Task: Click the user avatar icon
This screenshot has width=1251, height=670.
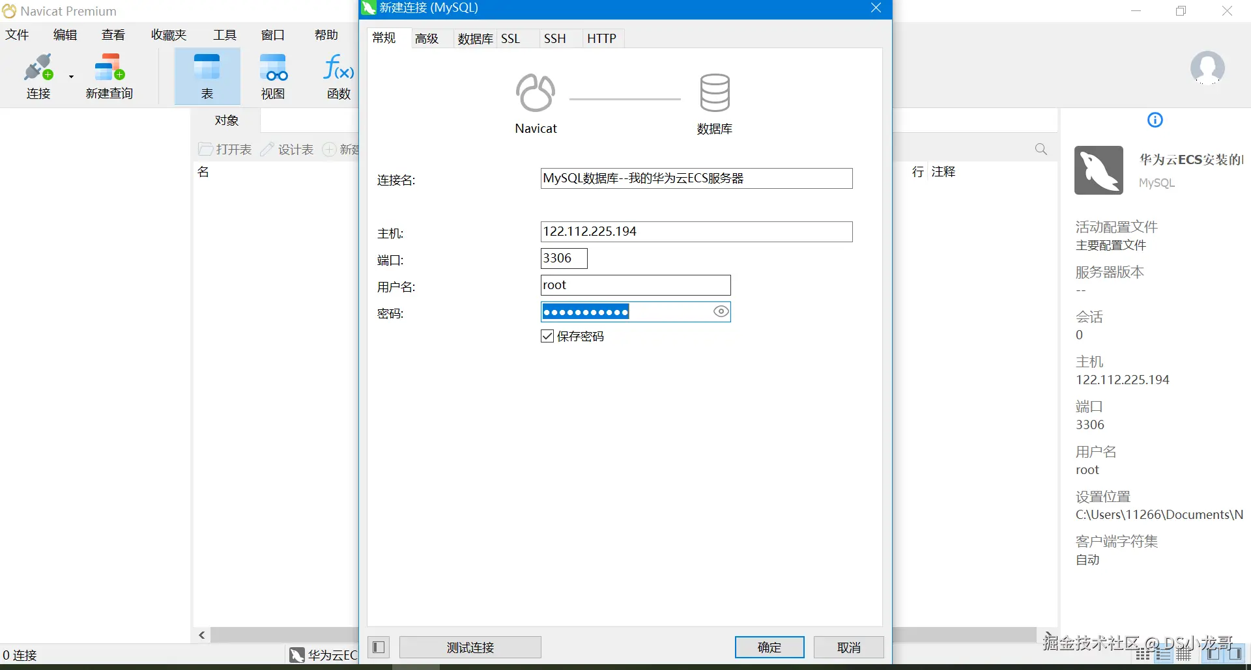Action: [x=1207, y=68]
